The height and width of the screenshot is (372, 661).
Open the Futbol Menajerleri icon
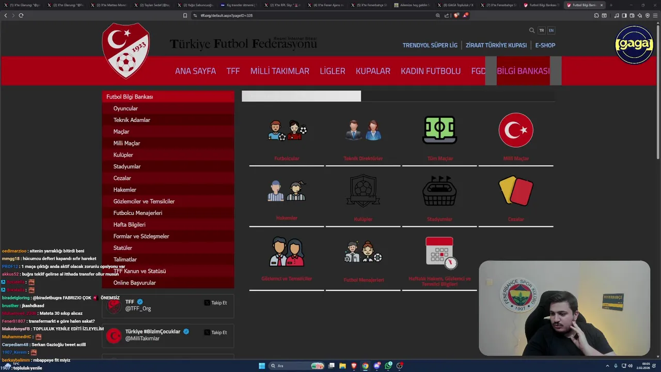click(x=363, y=252)
